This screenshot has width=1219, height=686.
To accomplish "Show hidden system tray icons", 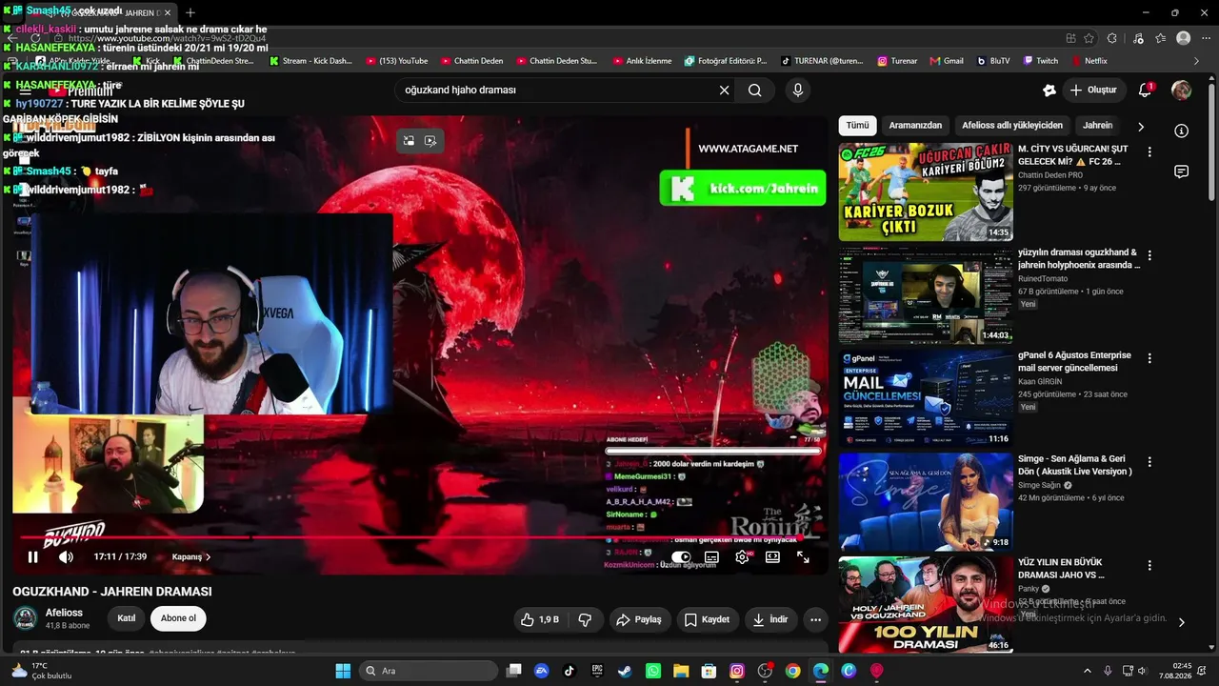I will [1088, 671].
